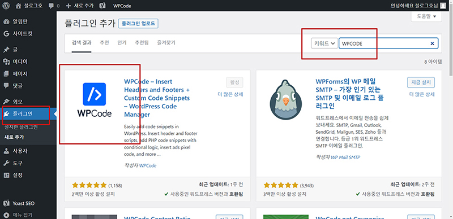Open the 플러그인 plug icon
The height and width of the screenshot is (219, 453).
[x=6, y=114]
